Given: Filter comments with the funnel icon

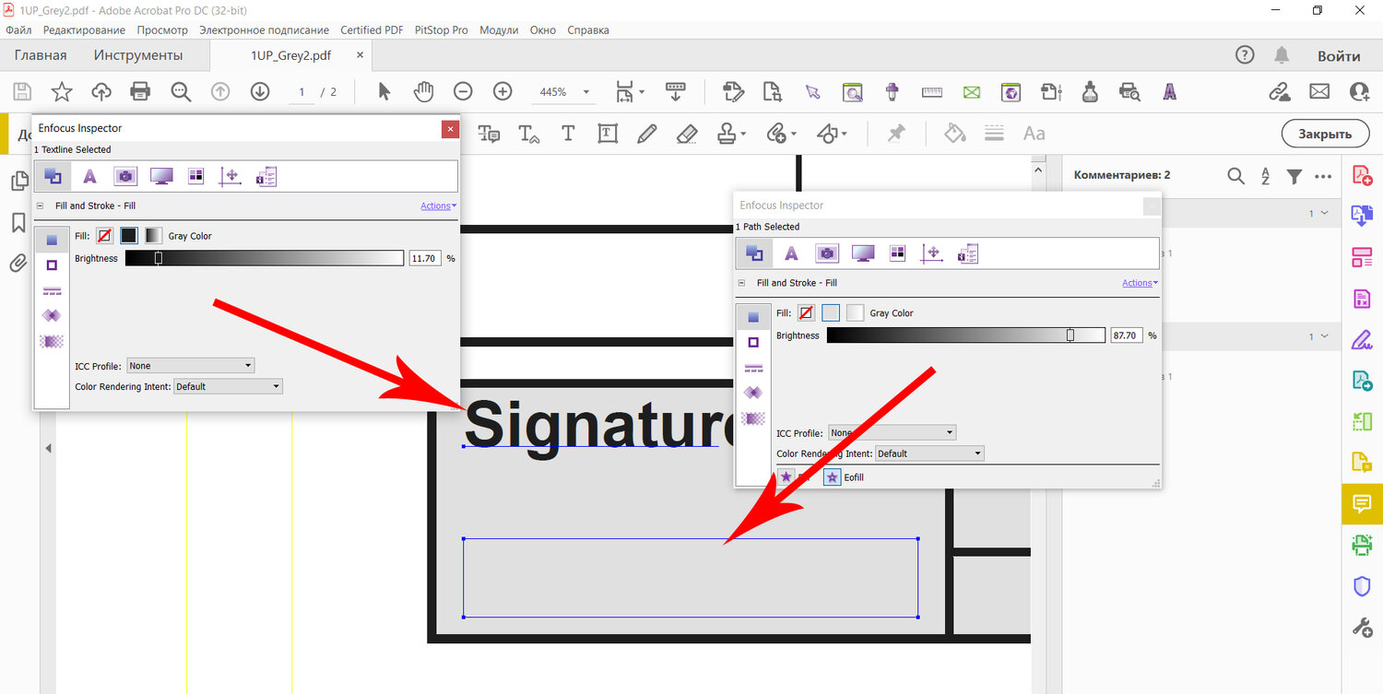Looking at the screenshot, I should click(1294, 176).
